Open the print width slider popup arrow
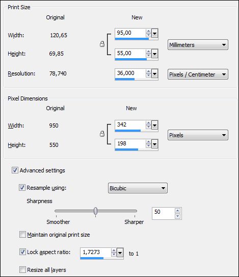Screen dimensions: 239x277 [x=154, y=33]
